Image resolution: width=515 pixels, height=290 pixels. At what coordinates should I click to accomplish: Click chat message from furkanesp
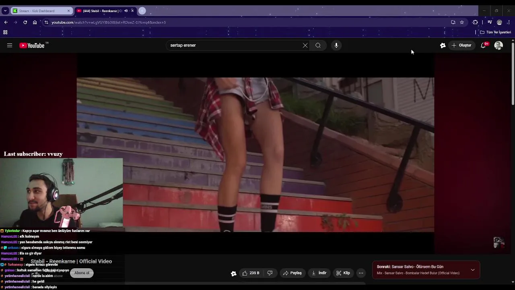pos(29,265)
